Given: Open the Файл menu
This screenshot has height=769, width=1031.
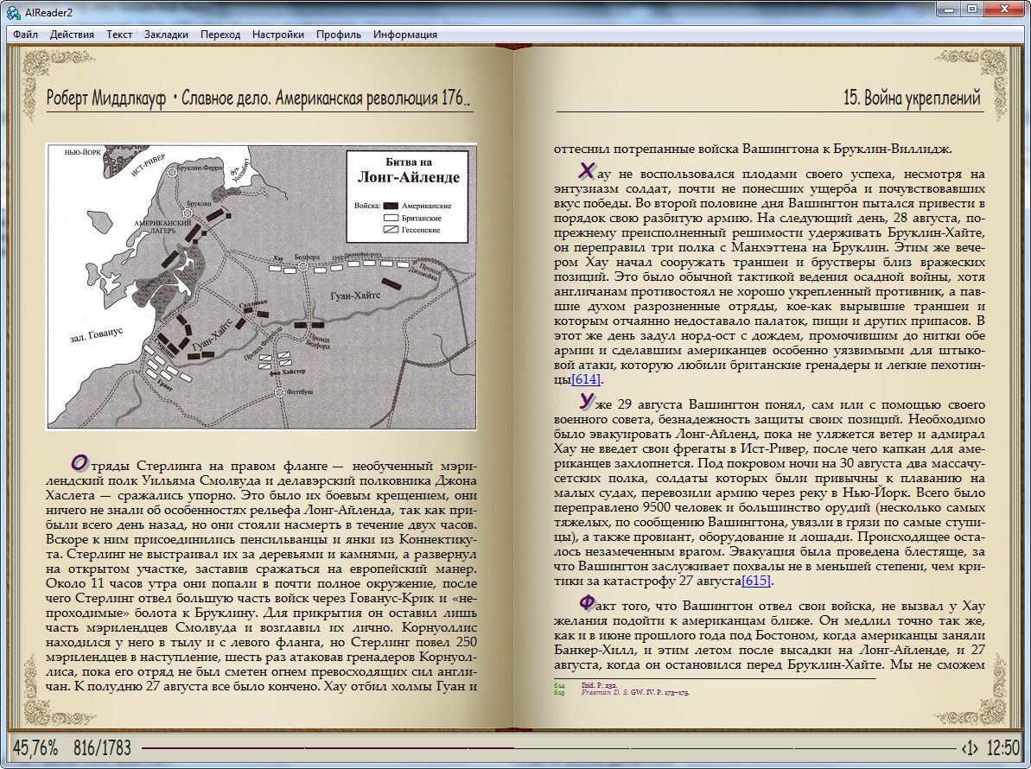Looking at the screenshot, I should pyautogui.click(x=25, y=35).
